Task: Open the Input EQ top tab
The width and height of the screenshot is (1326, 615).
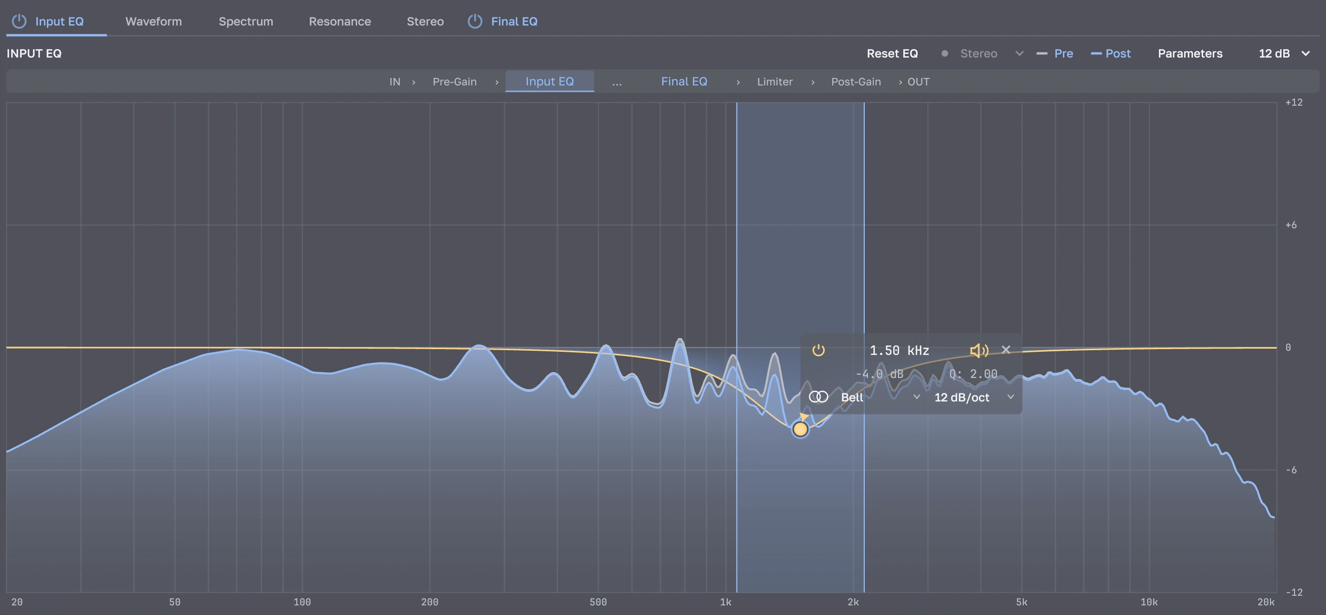Action: 59,21
